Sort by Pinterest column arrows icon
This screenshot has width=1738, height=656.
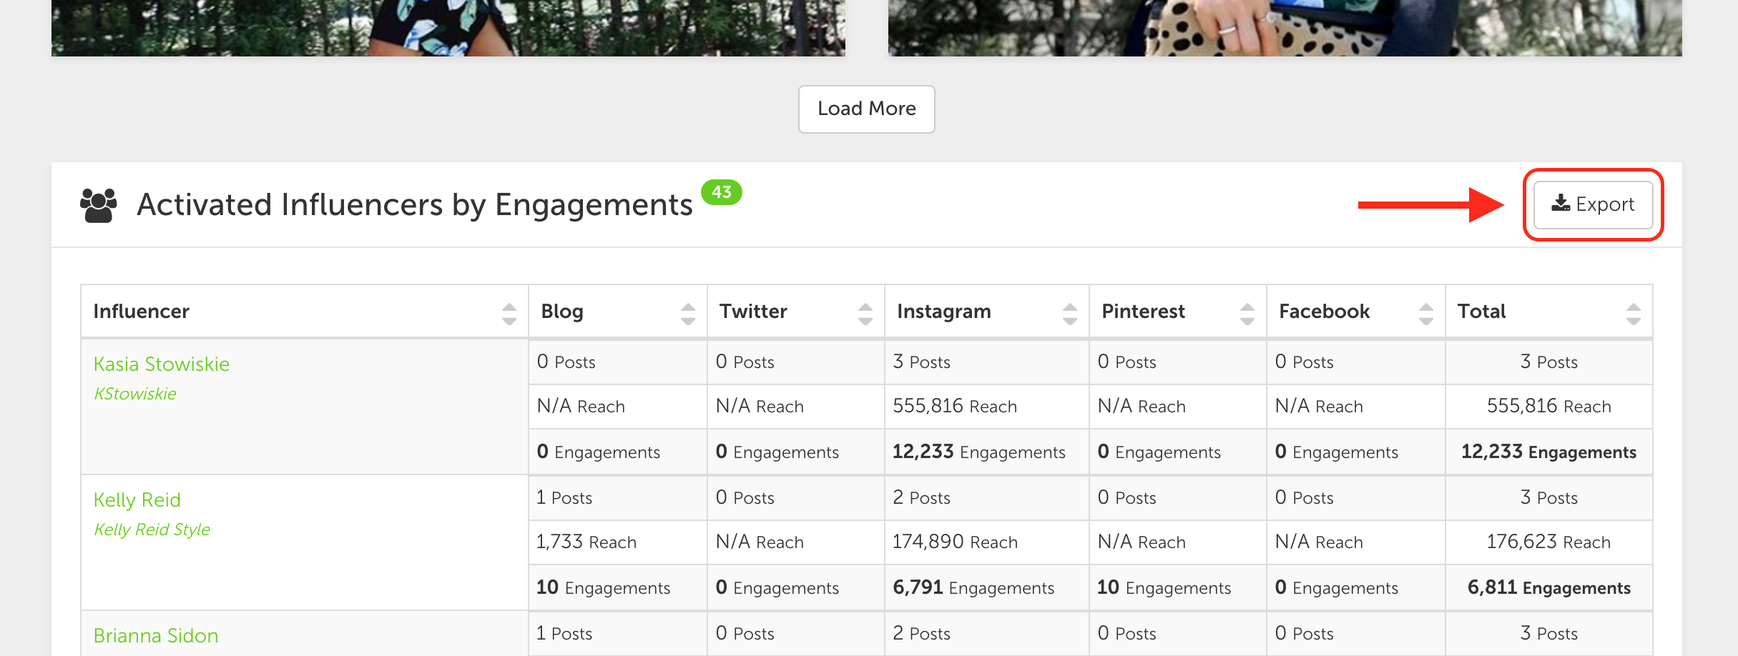coord(1247,313)
